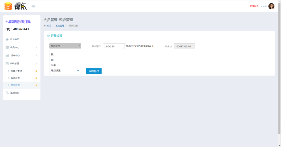The width and height of the screenshot is (281, 147).
Task: Click the 七喜网络独家打造 text
Action: pos(18,22)
